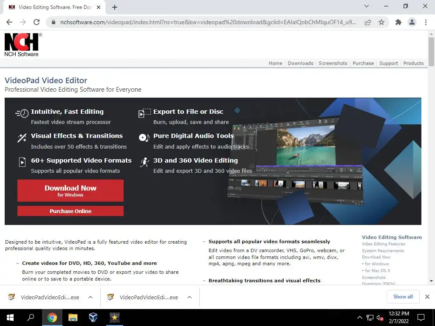Click Download Now for Windows
The height and width of the screenshot is (326, 435).
point(71,191)
